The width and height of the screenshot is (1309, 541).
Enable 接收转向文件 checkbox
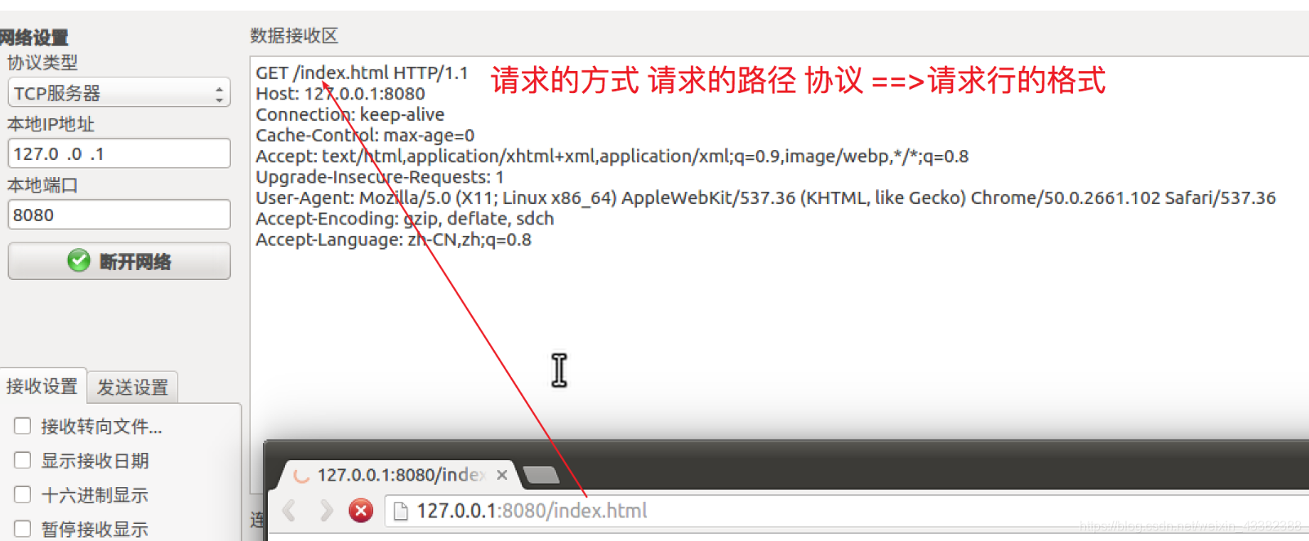pos(23,426)
